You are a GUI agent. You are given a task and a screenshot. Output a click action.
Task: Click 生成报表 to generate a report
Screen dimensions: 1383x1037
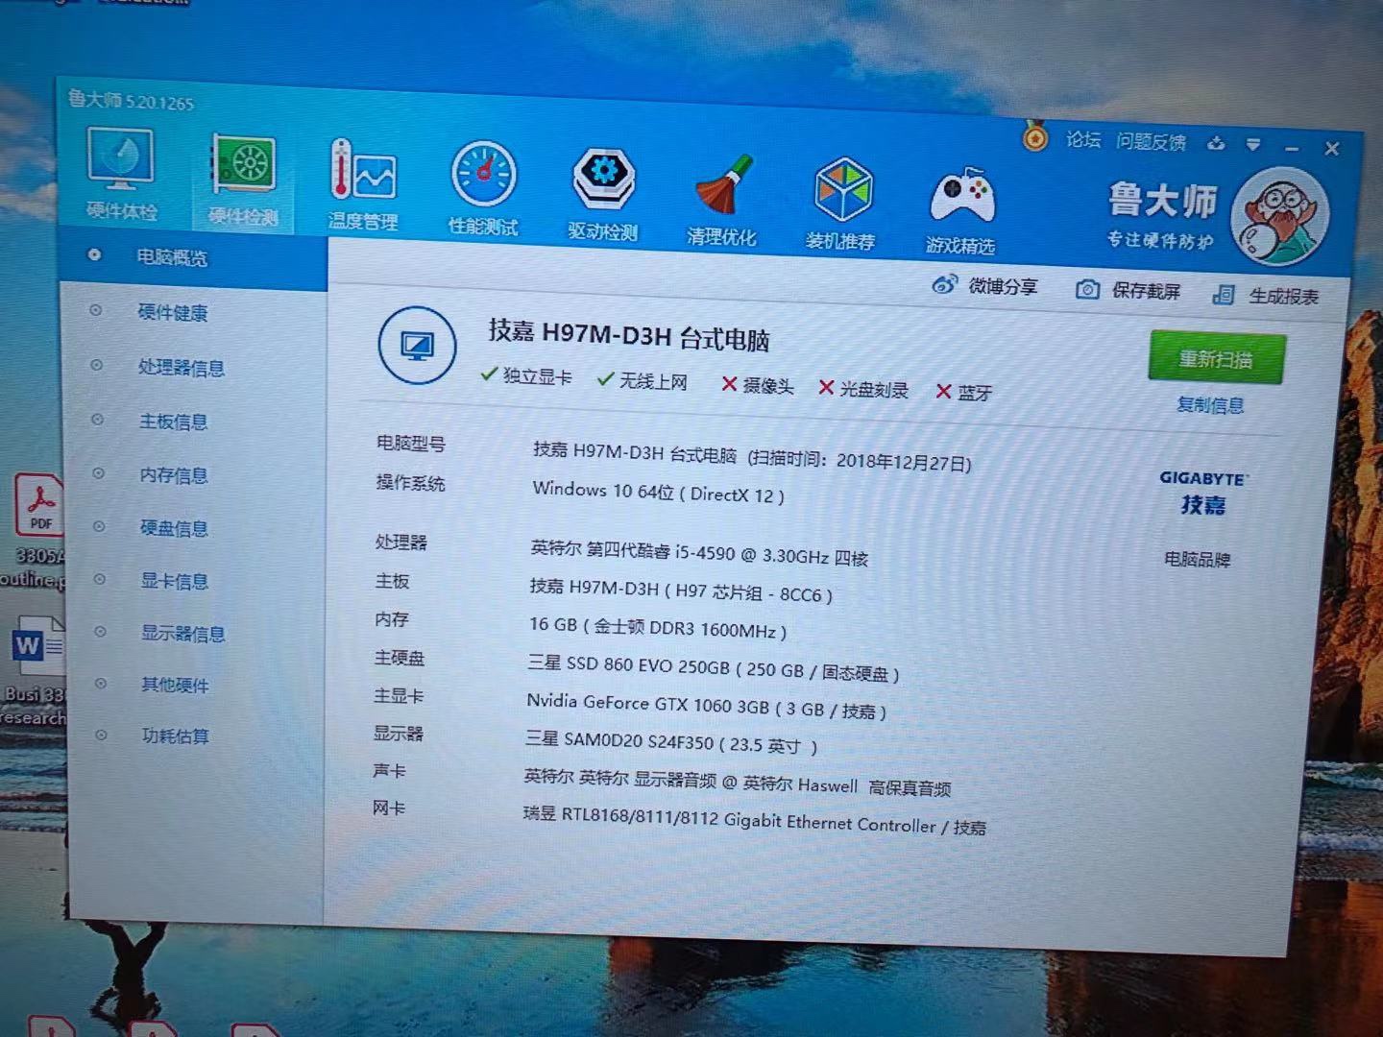pos(1266,296)
